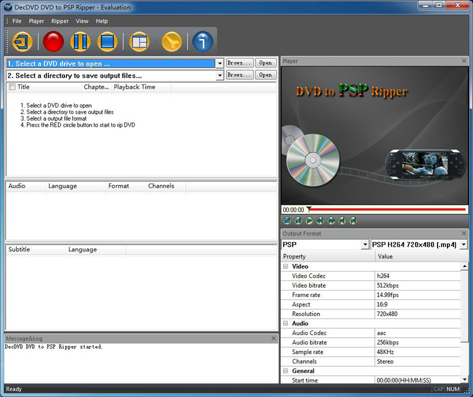Open the DVD drive dropdown arrow
The height and width of the screenshot is (397, 473).
pyautogui.click(x=220, y=63)
